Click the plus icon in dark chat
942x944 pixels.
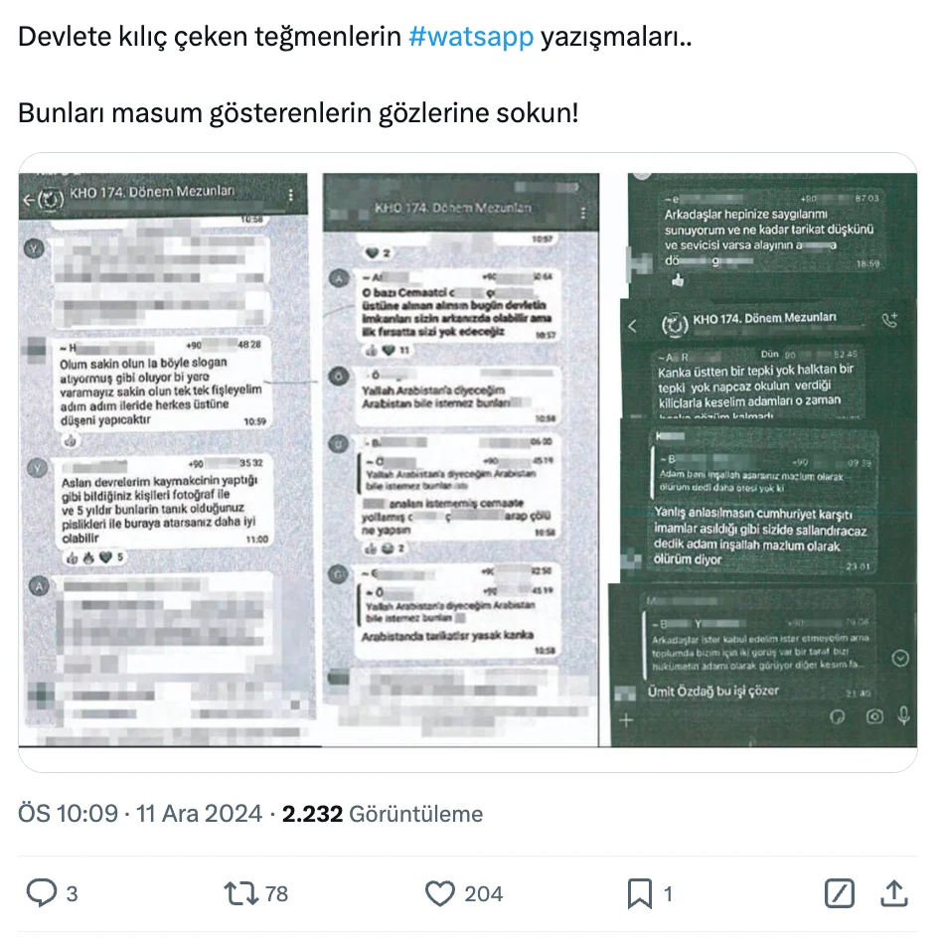[626, 720]
